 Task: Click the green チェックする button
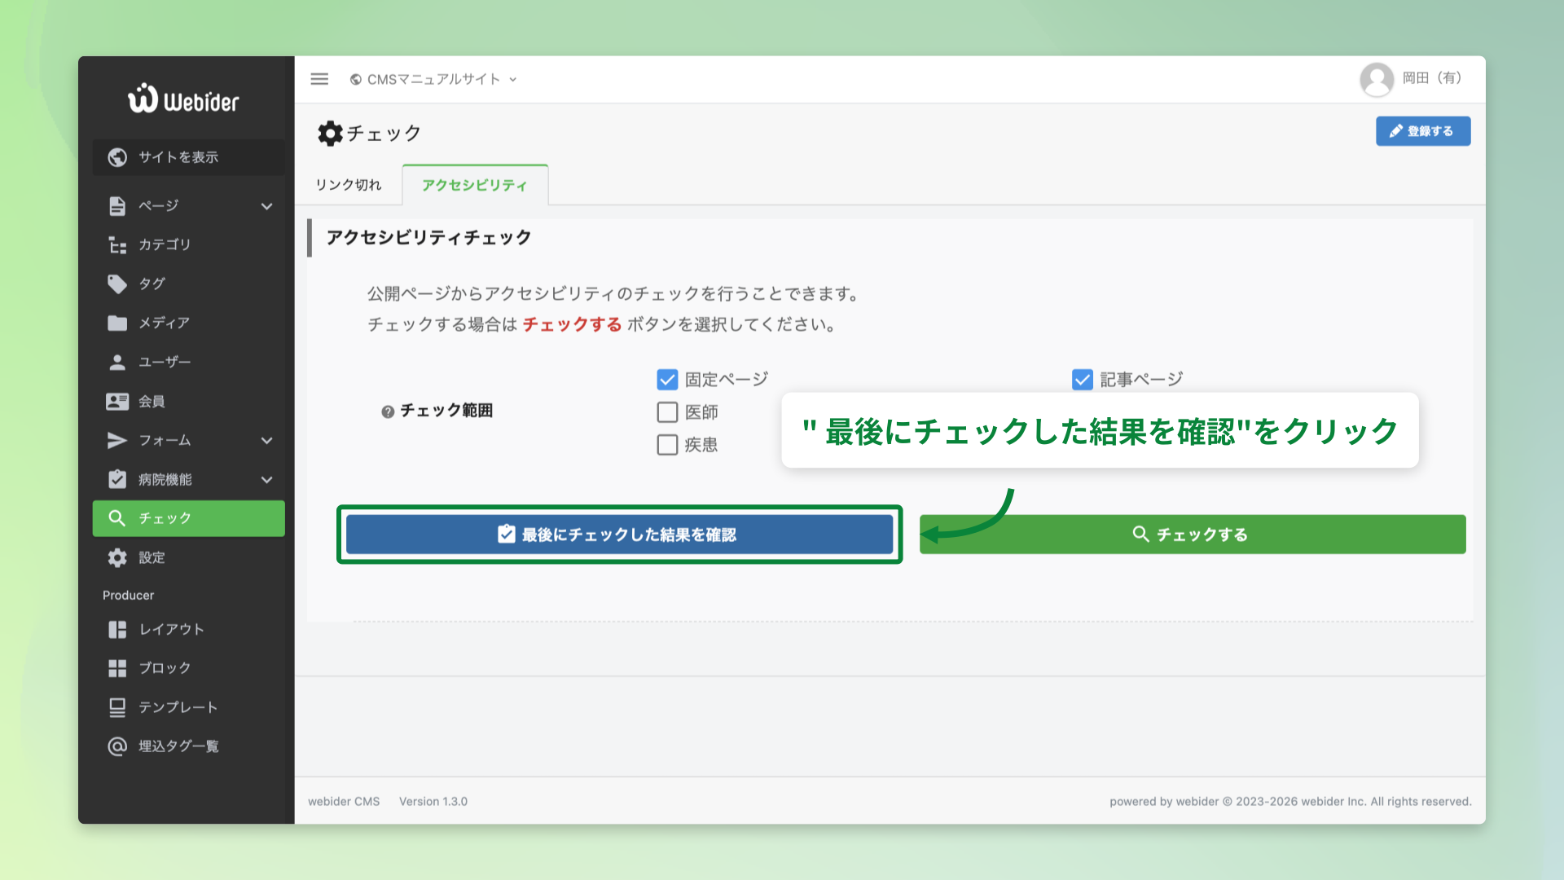tap(1193, 535)
